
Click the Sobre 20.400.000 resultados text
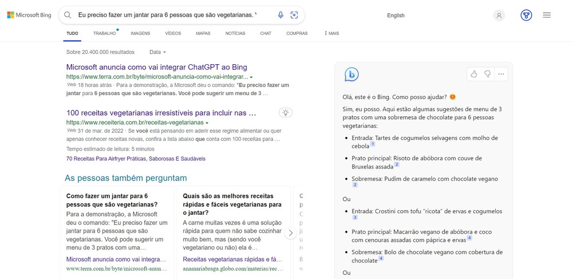point(100,52)
